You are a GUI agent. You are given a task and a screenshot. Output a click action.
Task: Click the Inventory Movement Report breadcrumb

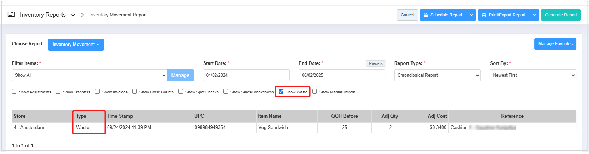(x=118, y=15)
